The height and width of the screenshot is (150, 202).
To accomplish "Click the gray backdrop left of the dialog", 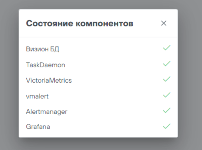I will point(9,73).
